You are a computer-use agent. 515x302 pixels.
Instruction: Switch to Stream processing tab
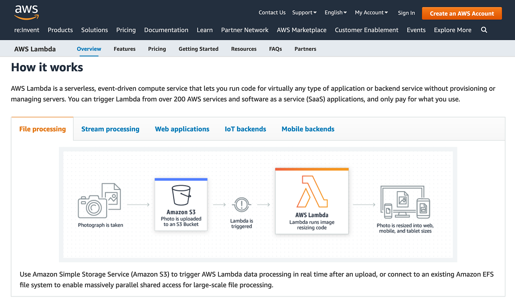click(x=110, y=129)
